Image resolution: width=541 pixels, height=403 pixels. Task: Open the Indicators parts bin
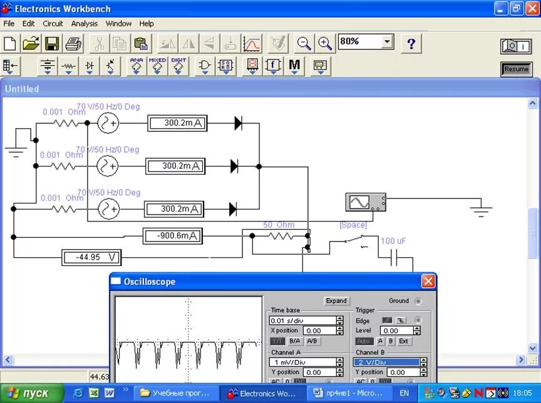point(252,66)
